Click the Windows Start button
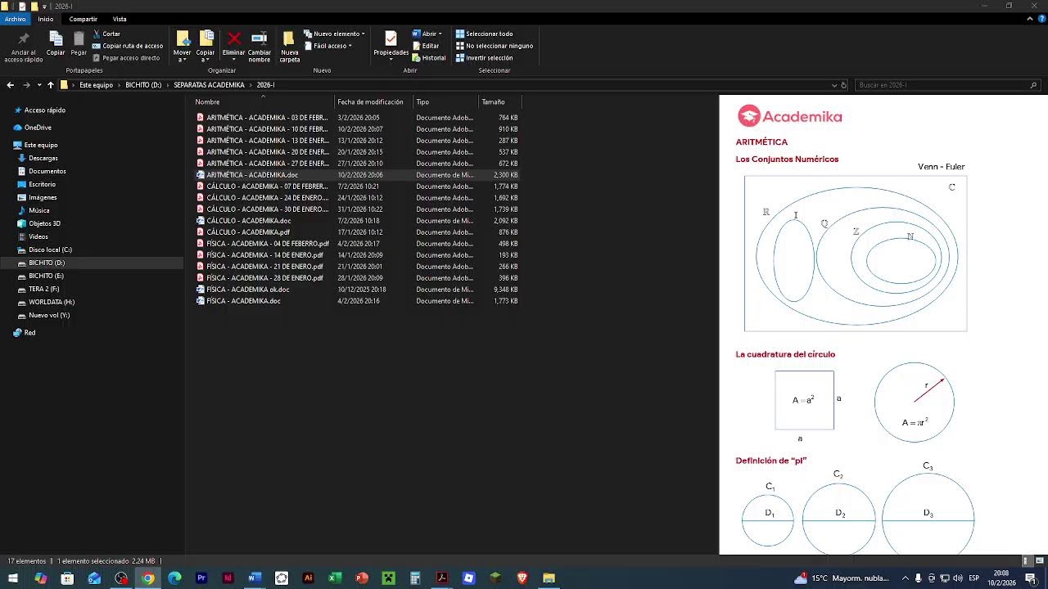The width and height of the screenshot is (1048, 589). coord(13,578)
